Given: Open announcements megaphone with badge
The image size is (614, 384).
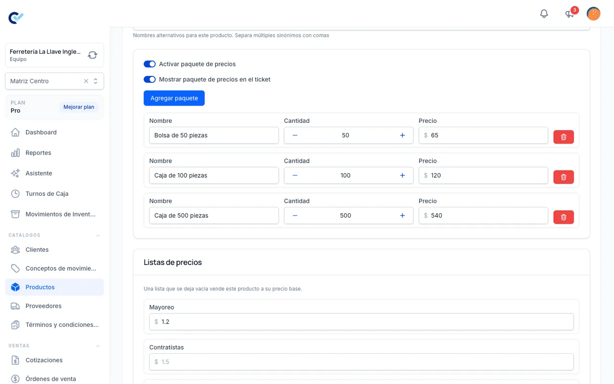Looking at the screenshot, I should point(570,13).
